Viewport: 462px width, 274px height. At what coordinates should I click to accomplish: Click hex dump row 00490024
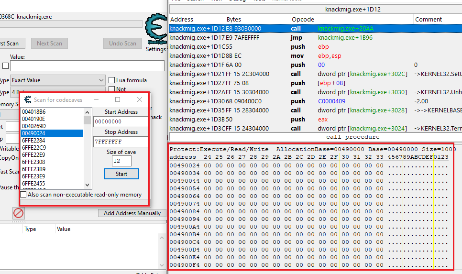(309, 165)
